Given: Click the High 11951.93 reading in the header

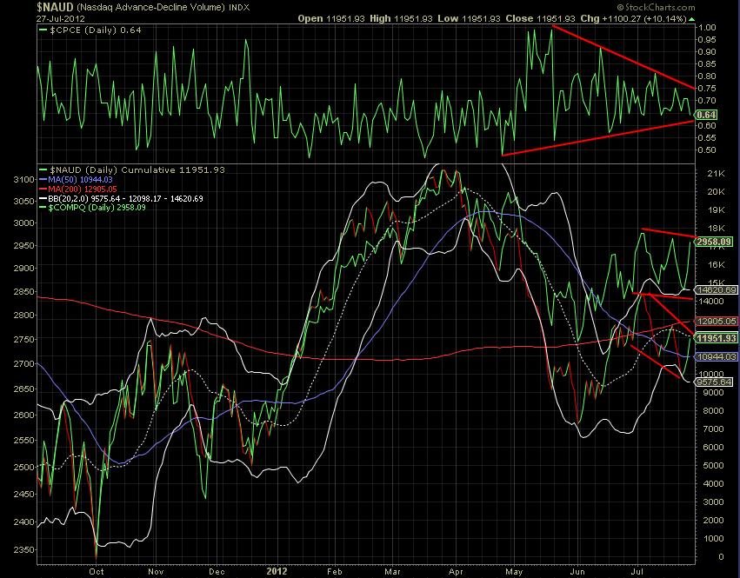Looking at the screenshot, I should pyautogui.click(x=401, y=19).
